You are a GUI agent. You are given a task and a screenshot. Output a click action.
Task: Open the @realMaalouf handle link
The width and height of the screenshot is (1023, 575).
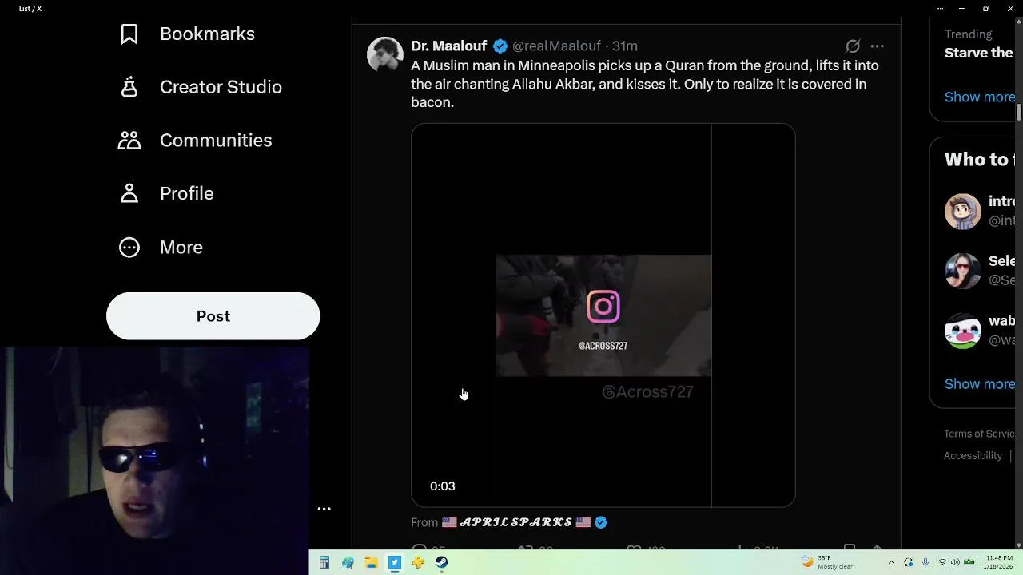click(556, 46)
